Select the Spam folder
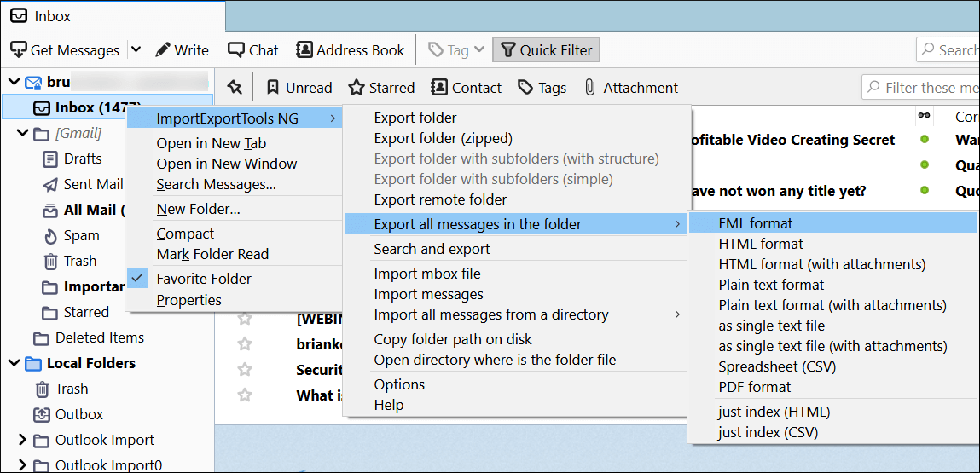This screenshot has width=980, height=473. pyautogui.click(x=81, y=235)
